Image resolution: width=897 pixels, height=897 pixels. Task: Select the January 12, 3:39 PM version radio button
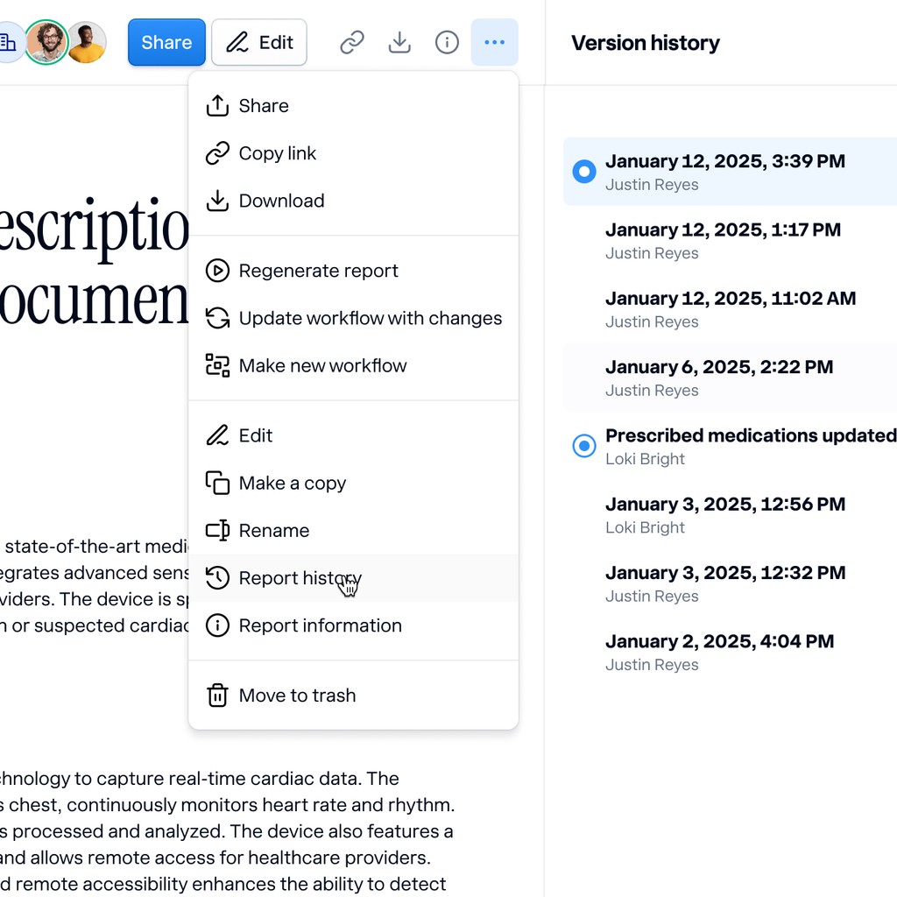click(583, 172)
